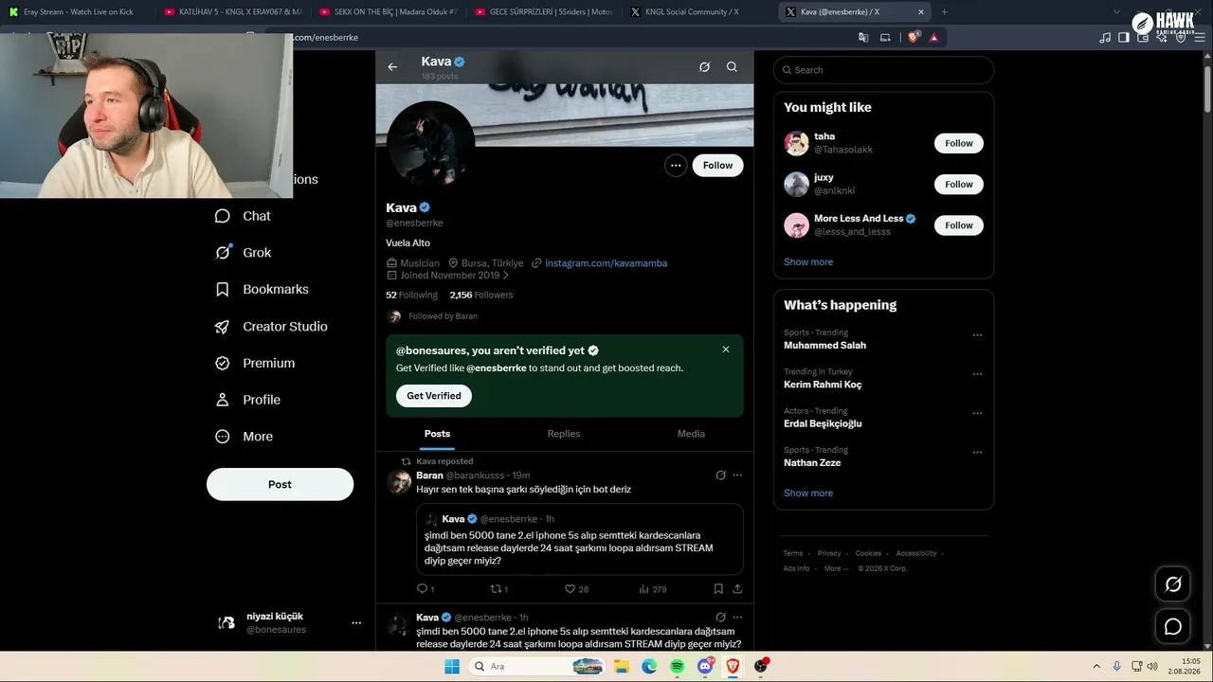Open Chat in the left sidebar
The image size is (1213, 682).
click(x=244, y=216)
